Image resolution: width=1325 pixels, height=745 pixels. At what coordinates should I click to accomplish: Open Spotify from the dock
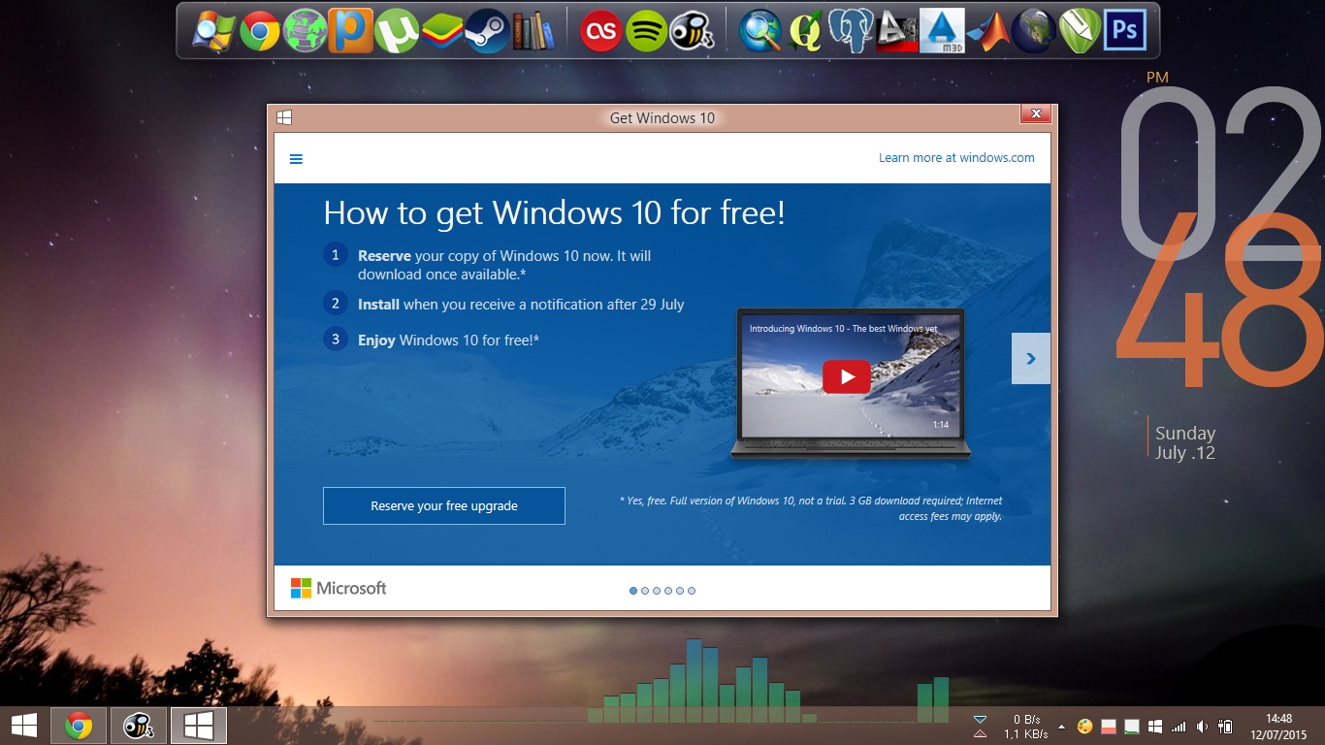point(647,31)
